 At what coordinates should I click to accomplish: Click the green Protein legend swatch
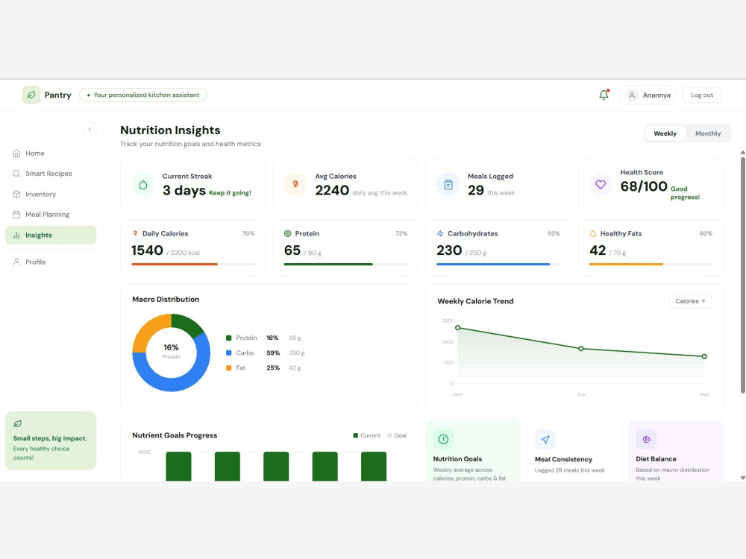(x=229, y=338)
